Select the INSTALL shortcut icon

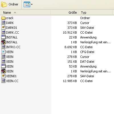point(3,42)
